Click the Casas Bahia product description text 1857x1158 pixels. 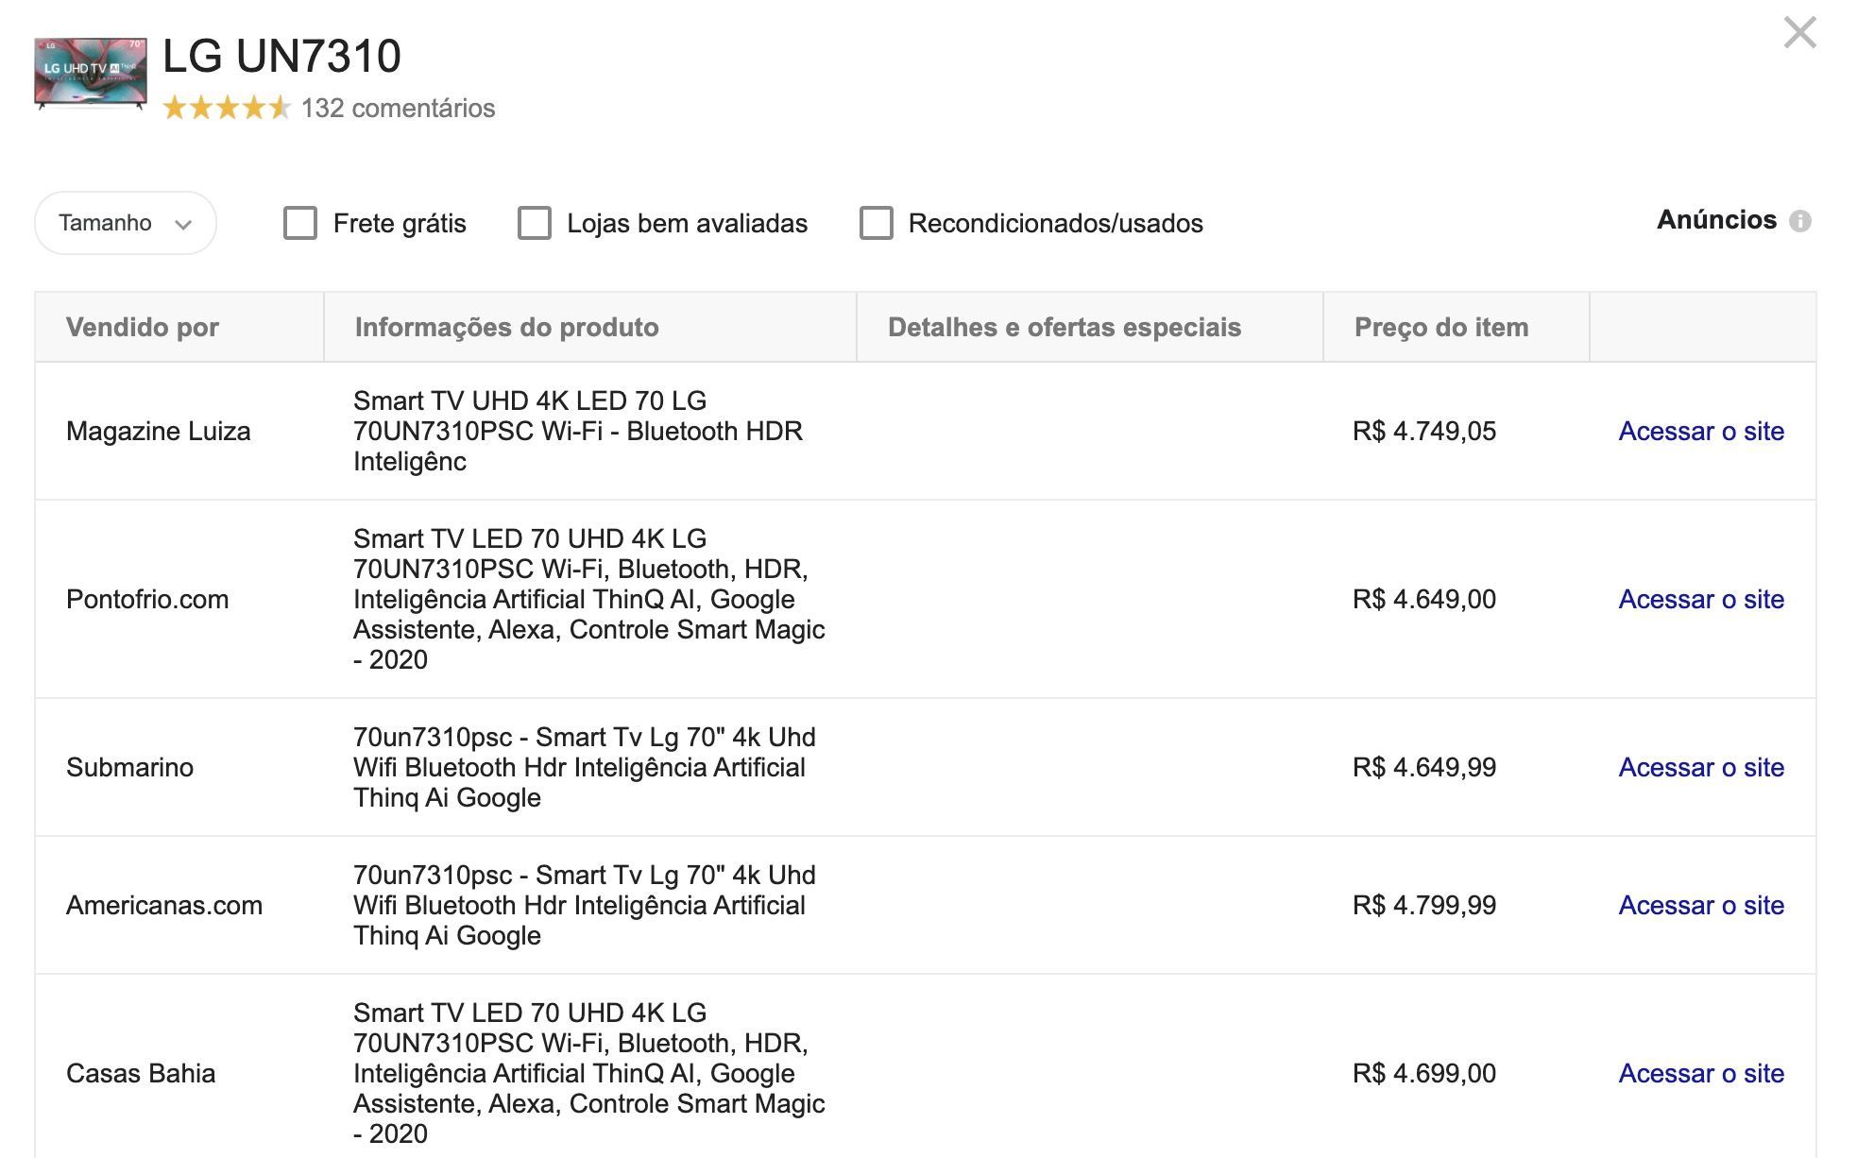click(589, 1073)
